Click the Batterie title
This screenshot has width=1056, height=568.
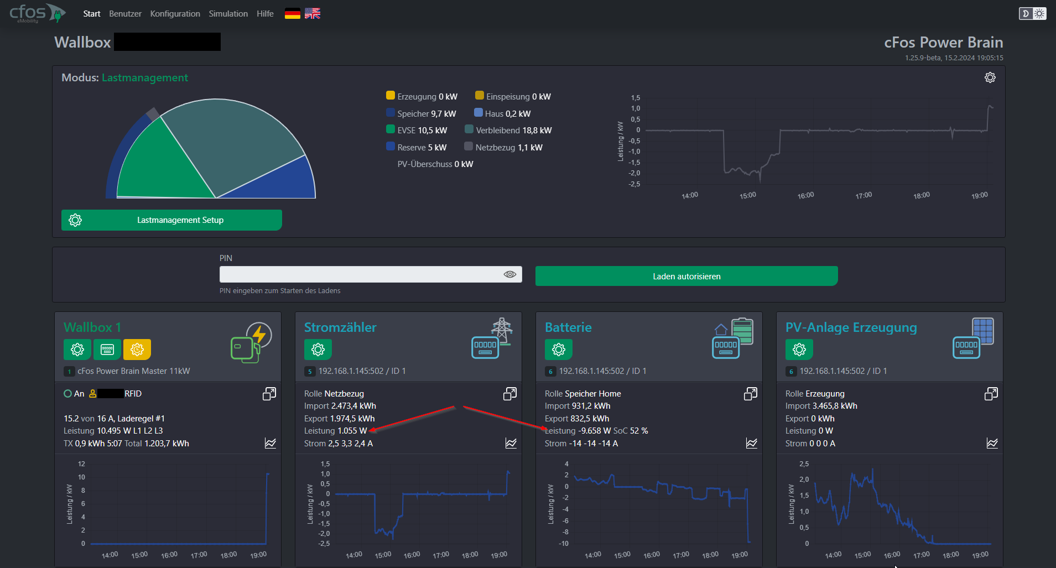click(x=568, y=327)
